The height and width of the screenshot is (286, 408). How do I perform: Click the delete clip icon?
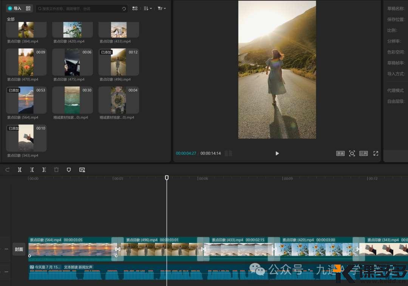pyautogui.click(x=56, y=170)
